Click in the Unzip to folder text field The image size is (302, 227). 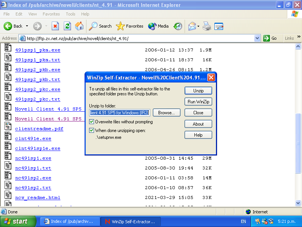[x=120, y=113]
